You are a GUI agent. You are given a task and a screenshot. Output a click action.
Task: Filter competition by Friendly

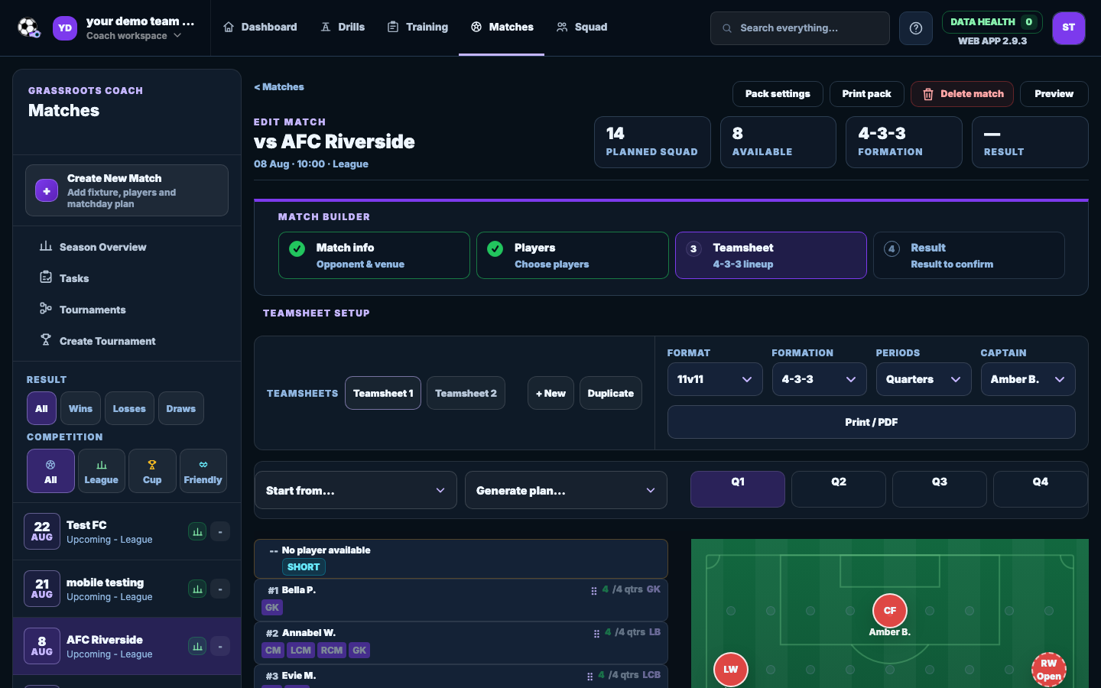click(203, 471)
